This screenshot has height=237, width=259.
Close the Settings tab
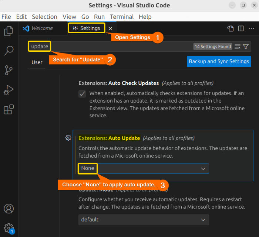pos(110,29)
